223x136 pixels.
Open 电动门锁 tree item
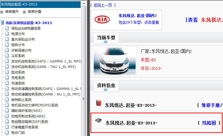click(18, 133)
